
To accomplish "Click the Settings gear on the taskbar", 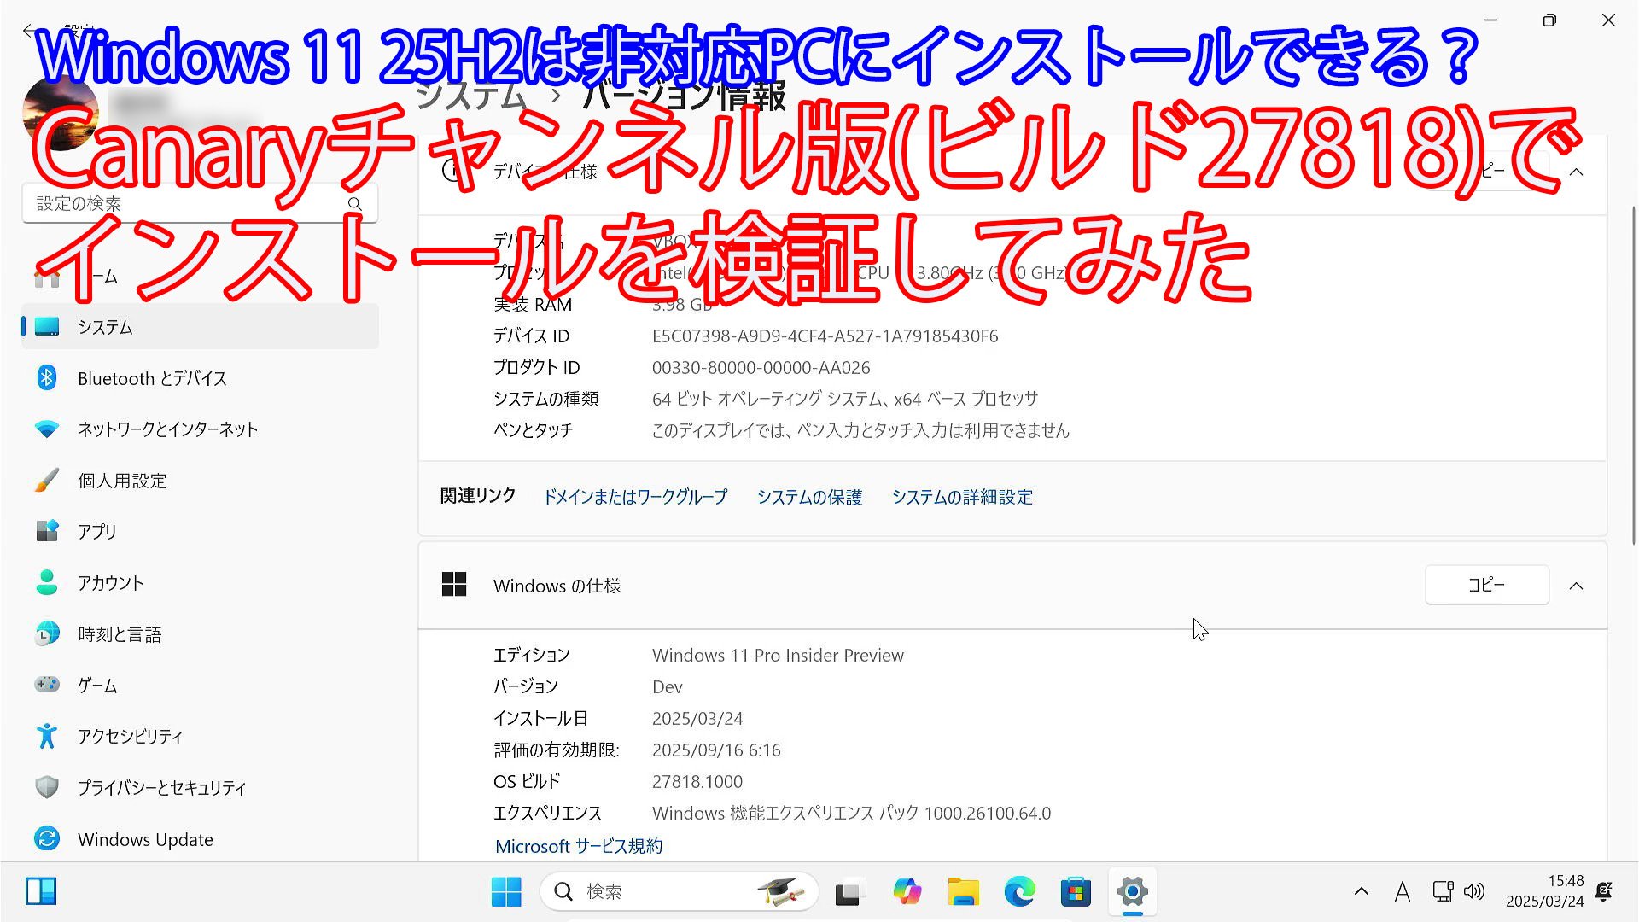I will coord(1133,892).
